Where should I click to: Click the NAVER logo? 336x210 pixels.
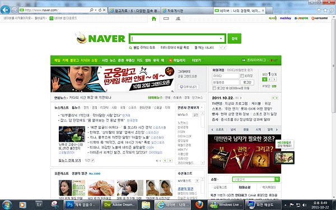click(100, 39)
